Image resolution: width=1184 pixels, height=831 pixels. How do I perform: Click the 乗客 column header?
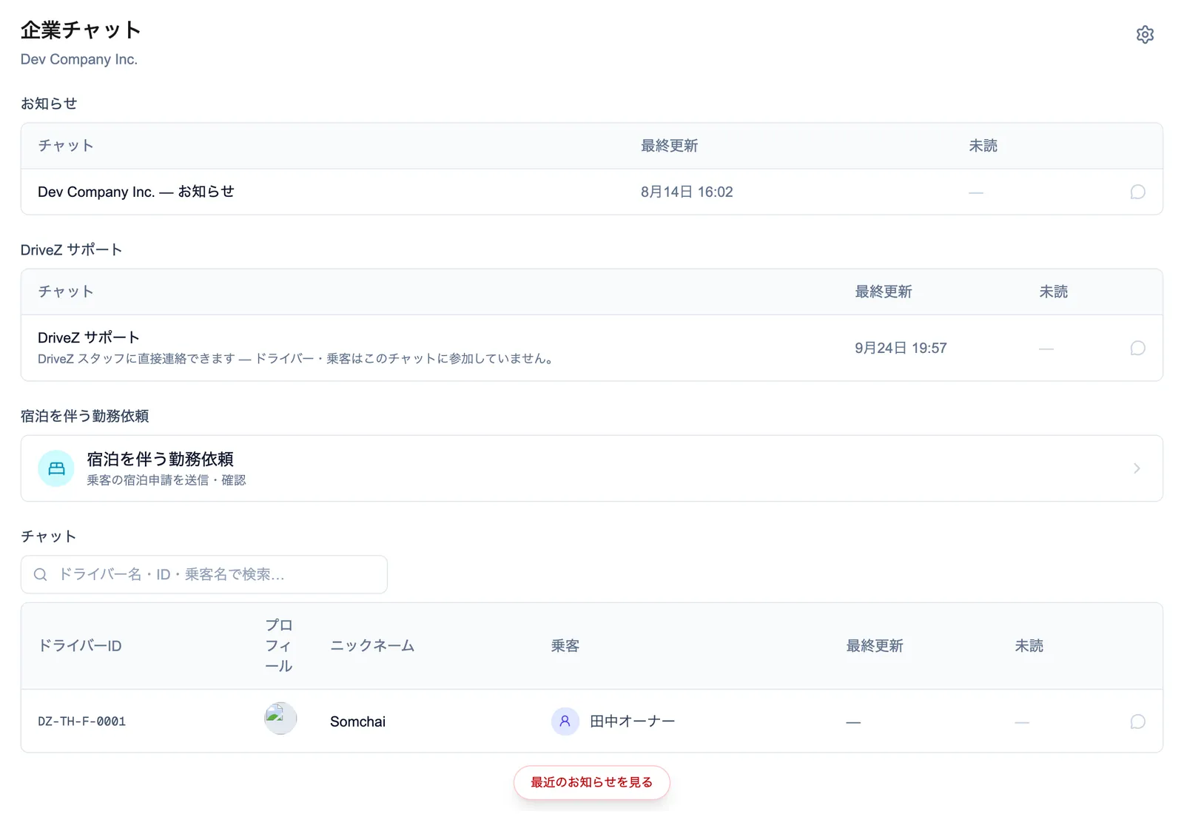(565, 646)
